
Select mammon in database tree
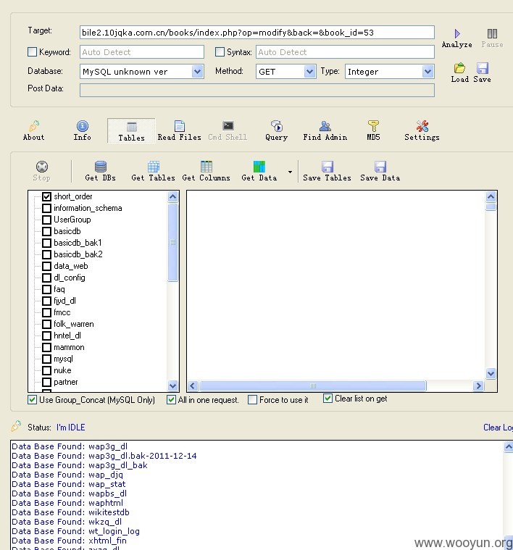tap(69, 347)
